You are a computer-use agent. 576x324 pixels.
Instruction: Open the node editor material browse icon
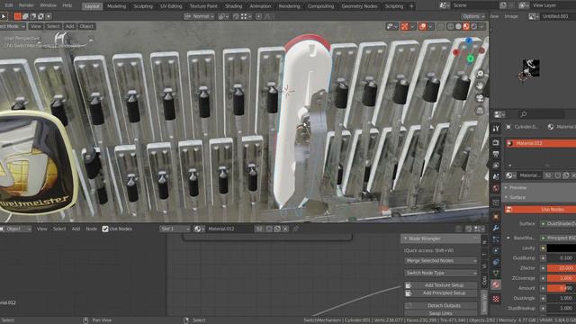pyautogui.click(x=200, y=229)
